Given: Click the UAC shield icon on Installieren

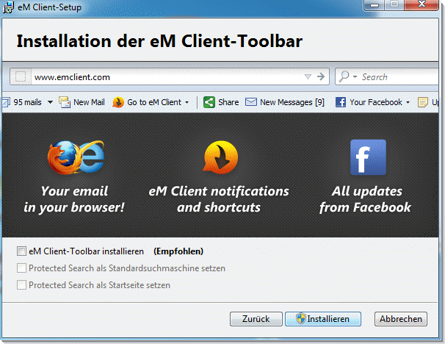Looking at the screenshot, I should pos(300,318).
